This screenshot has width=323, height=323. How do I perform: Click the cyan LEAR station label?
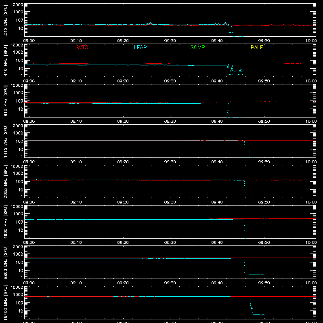pyautogui.click(x=140, y=47)
